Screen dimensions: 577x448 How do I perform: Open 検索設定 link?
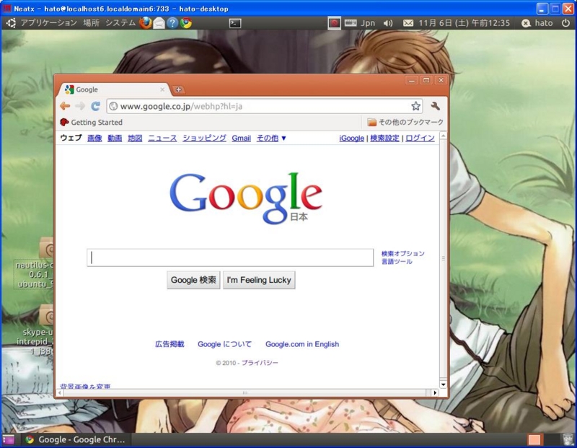tap(384, 138)
